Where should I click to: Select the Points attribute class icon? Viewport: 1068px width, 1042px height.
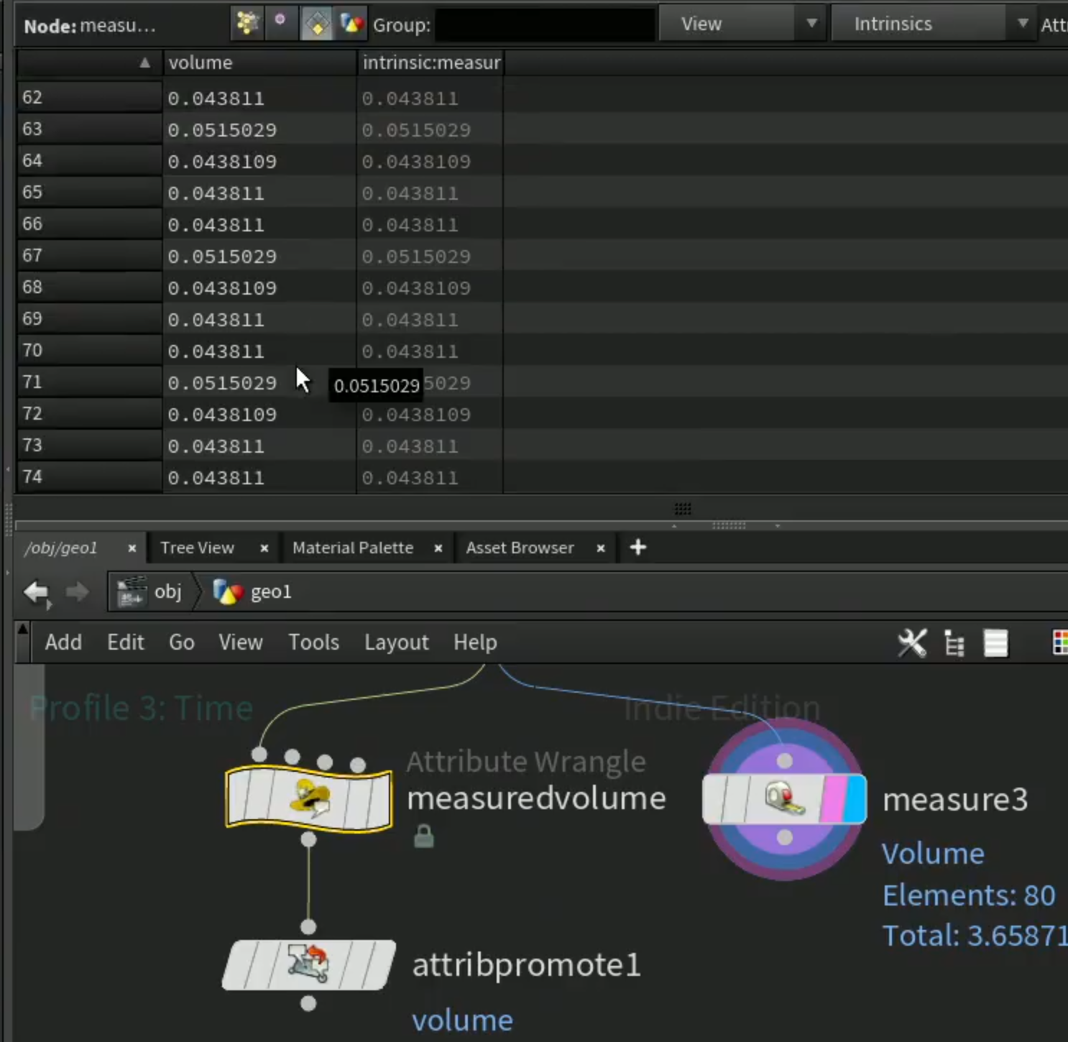click(x=247, y=24)
